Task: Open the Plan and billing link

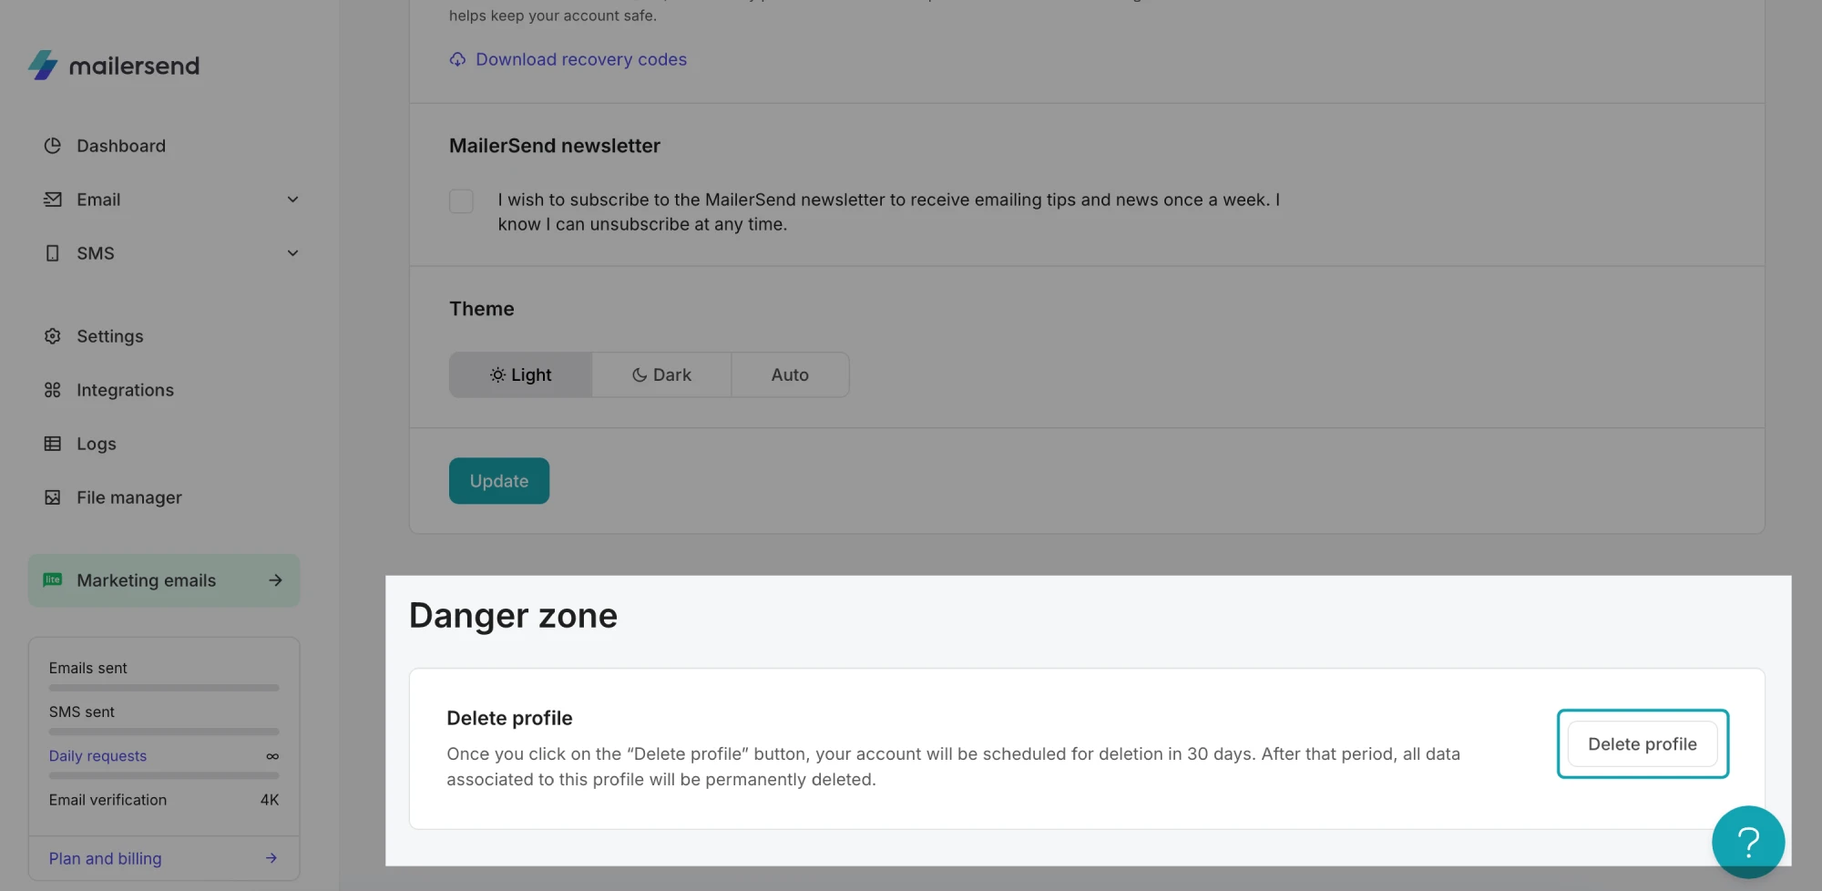Action: coord(106,858)
